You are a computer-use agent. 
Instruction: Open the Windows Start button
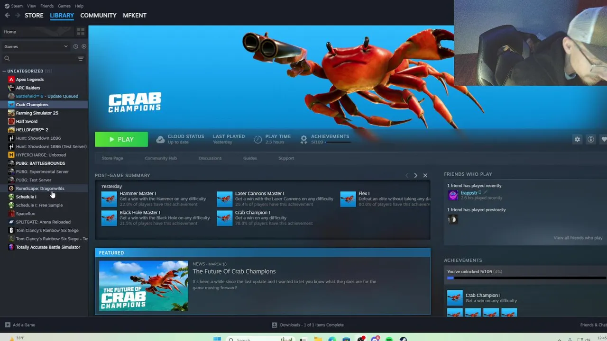217,339
